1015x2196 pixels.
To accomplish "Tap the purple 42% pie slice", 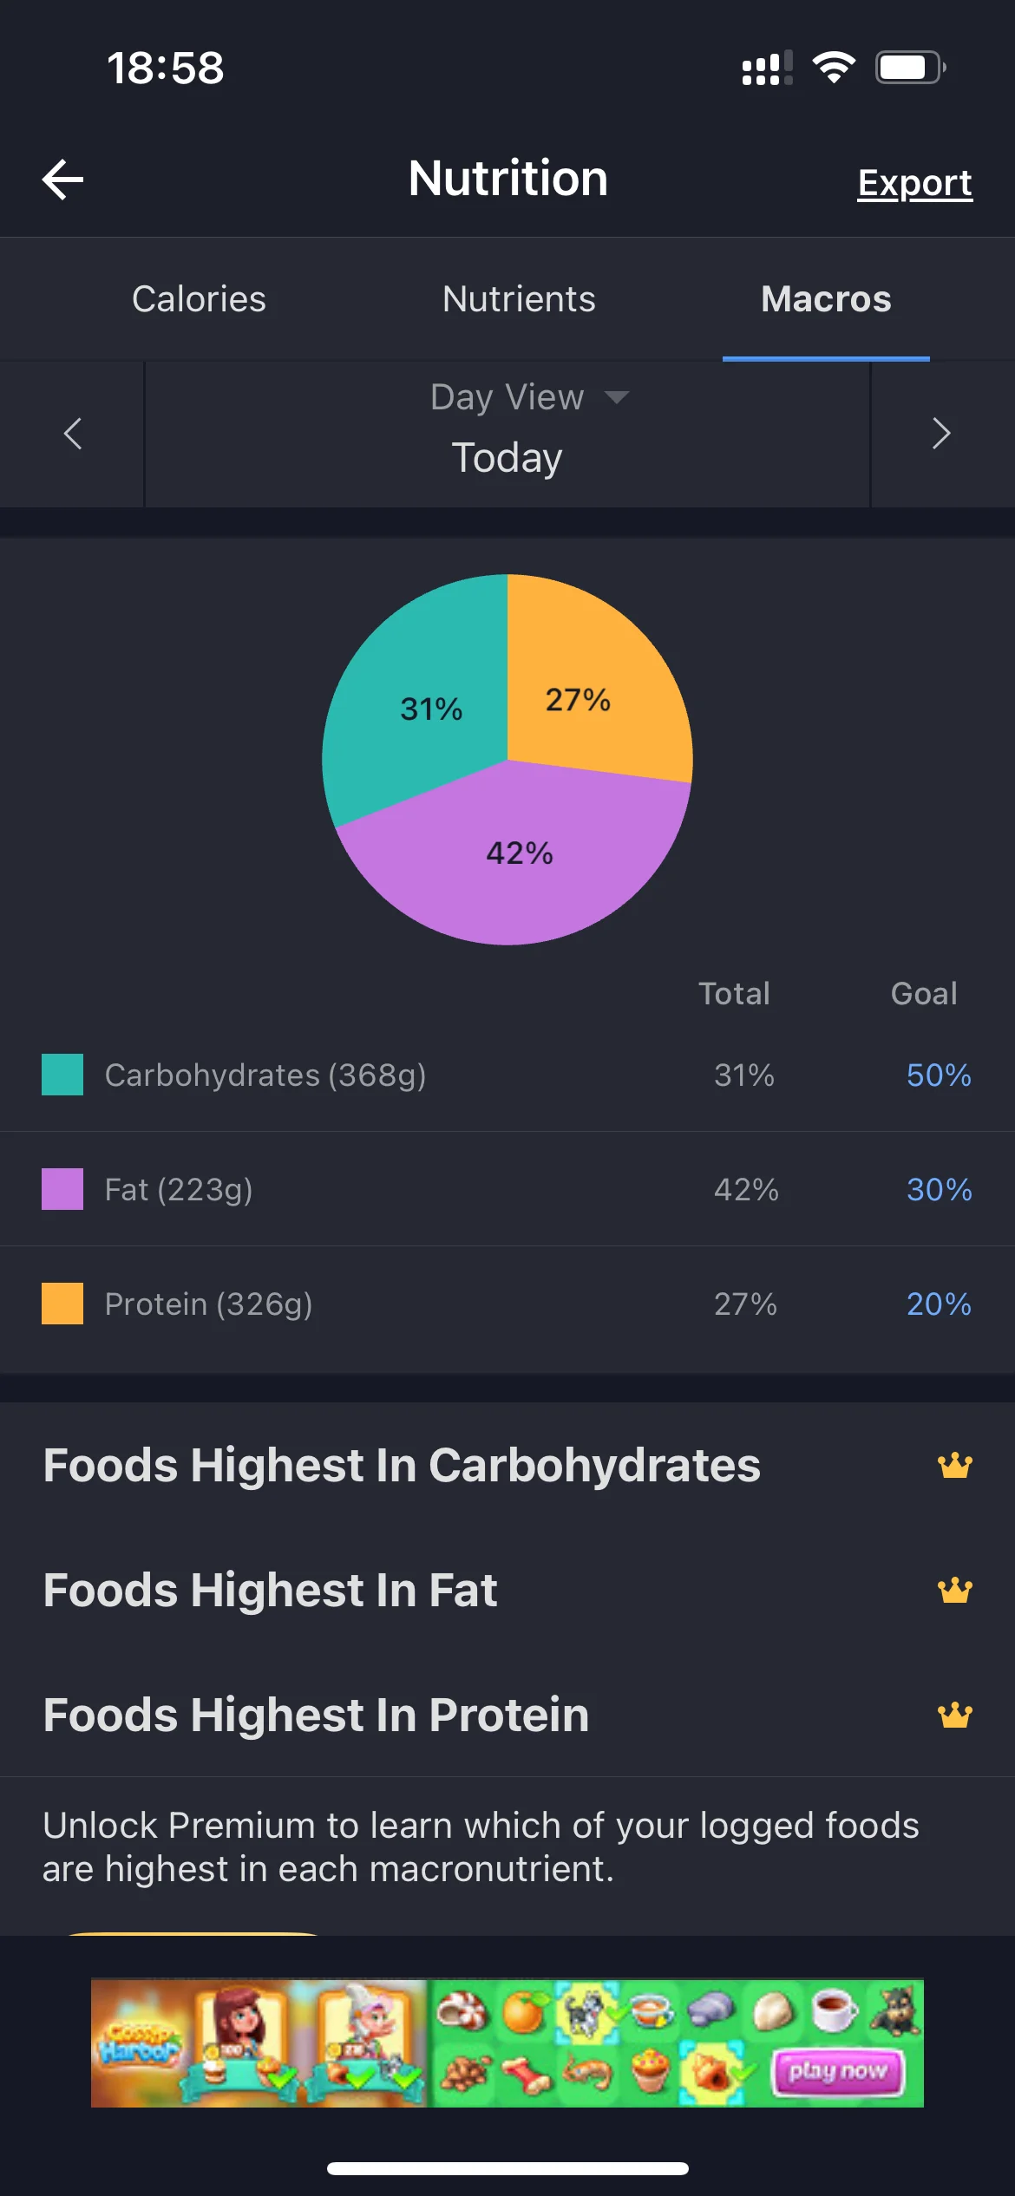I will (x=519, y=859).
